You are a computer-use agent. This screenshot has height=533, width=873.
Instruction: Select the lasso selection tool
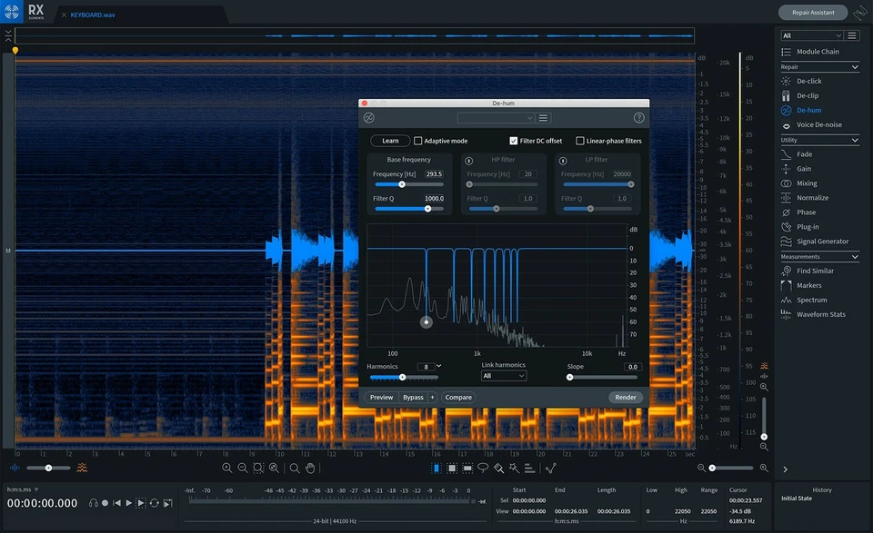(x=482, y=469)
